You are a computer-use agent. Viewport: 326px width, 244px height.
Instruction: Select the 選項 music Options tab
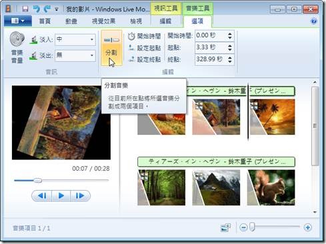pos(197,21)
